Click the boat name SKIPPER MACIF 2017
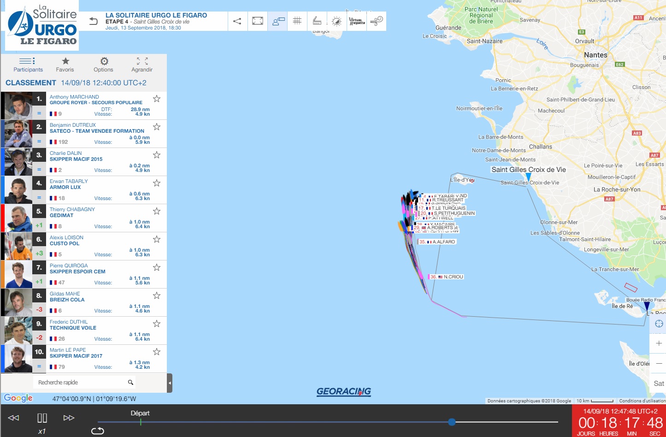Screen dimensions: 666x437 pyautogui.click(x=76, y=356)
